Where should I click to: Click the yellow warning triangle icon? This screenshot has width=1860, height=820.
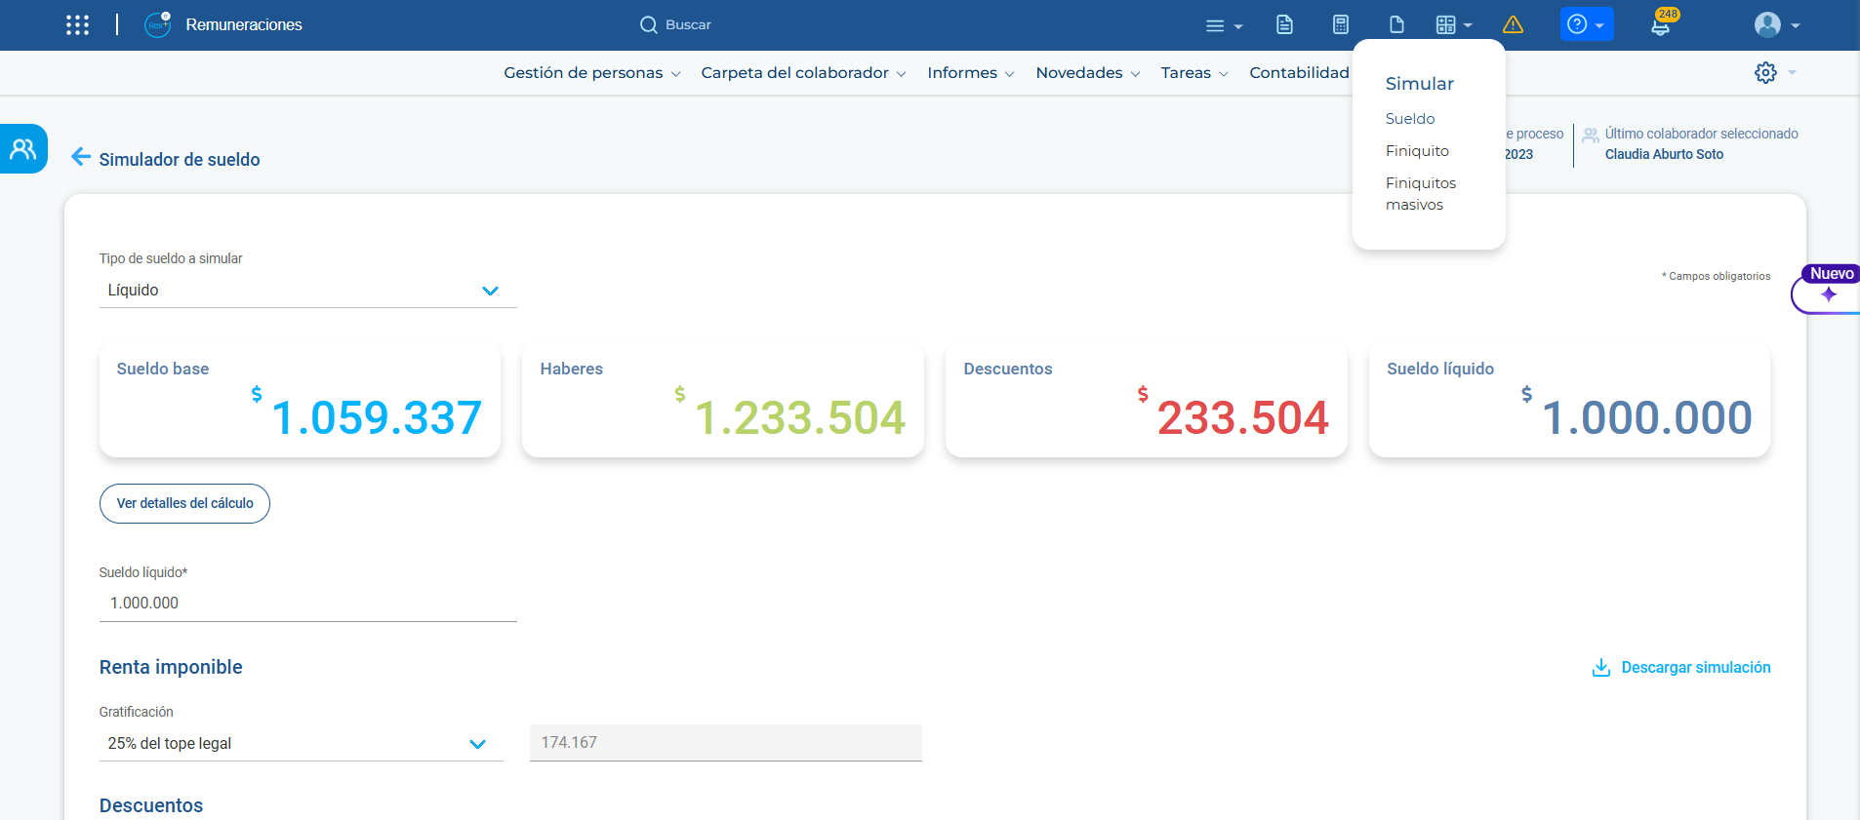pos(1513,25)
